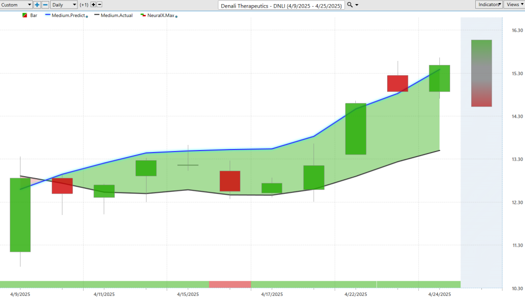Open the Indicators menu
Viewport: 525px width, 298px height.
[x=488, y=5]
